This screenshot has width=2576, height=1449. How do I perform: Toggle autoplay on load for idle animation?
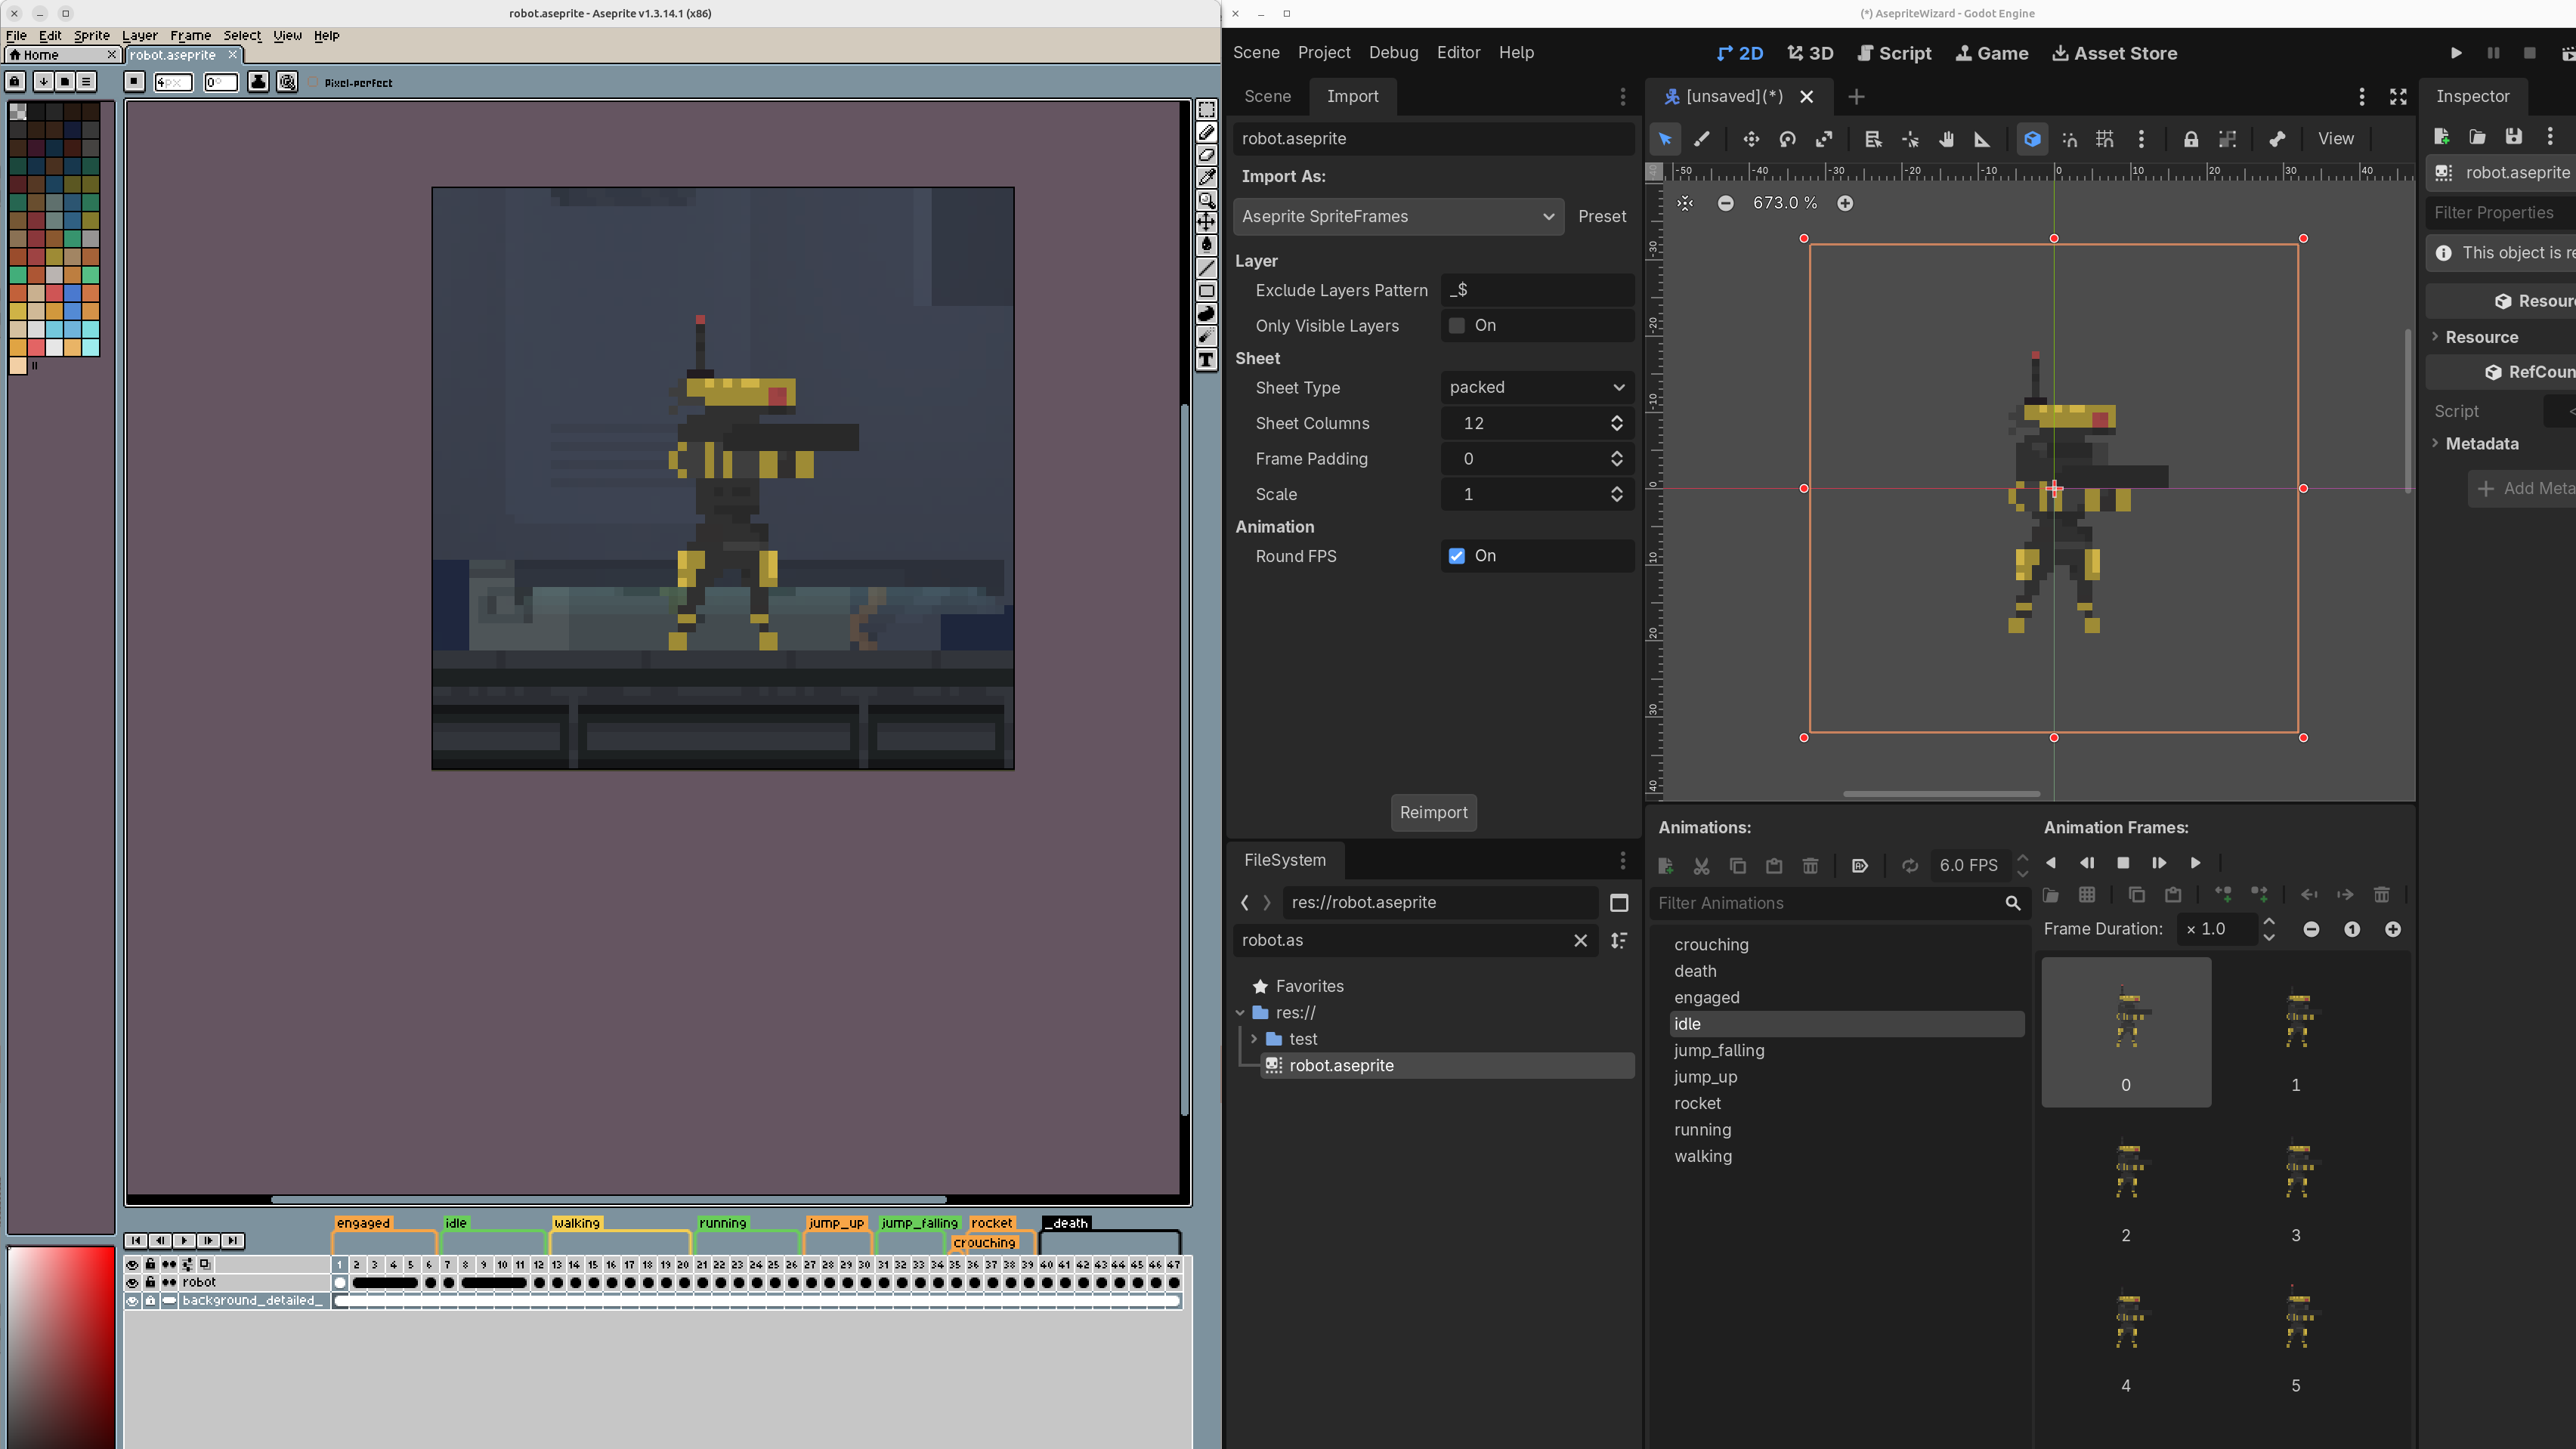(x=1859, y=866)
